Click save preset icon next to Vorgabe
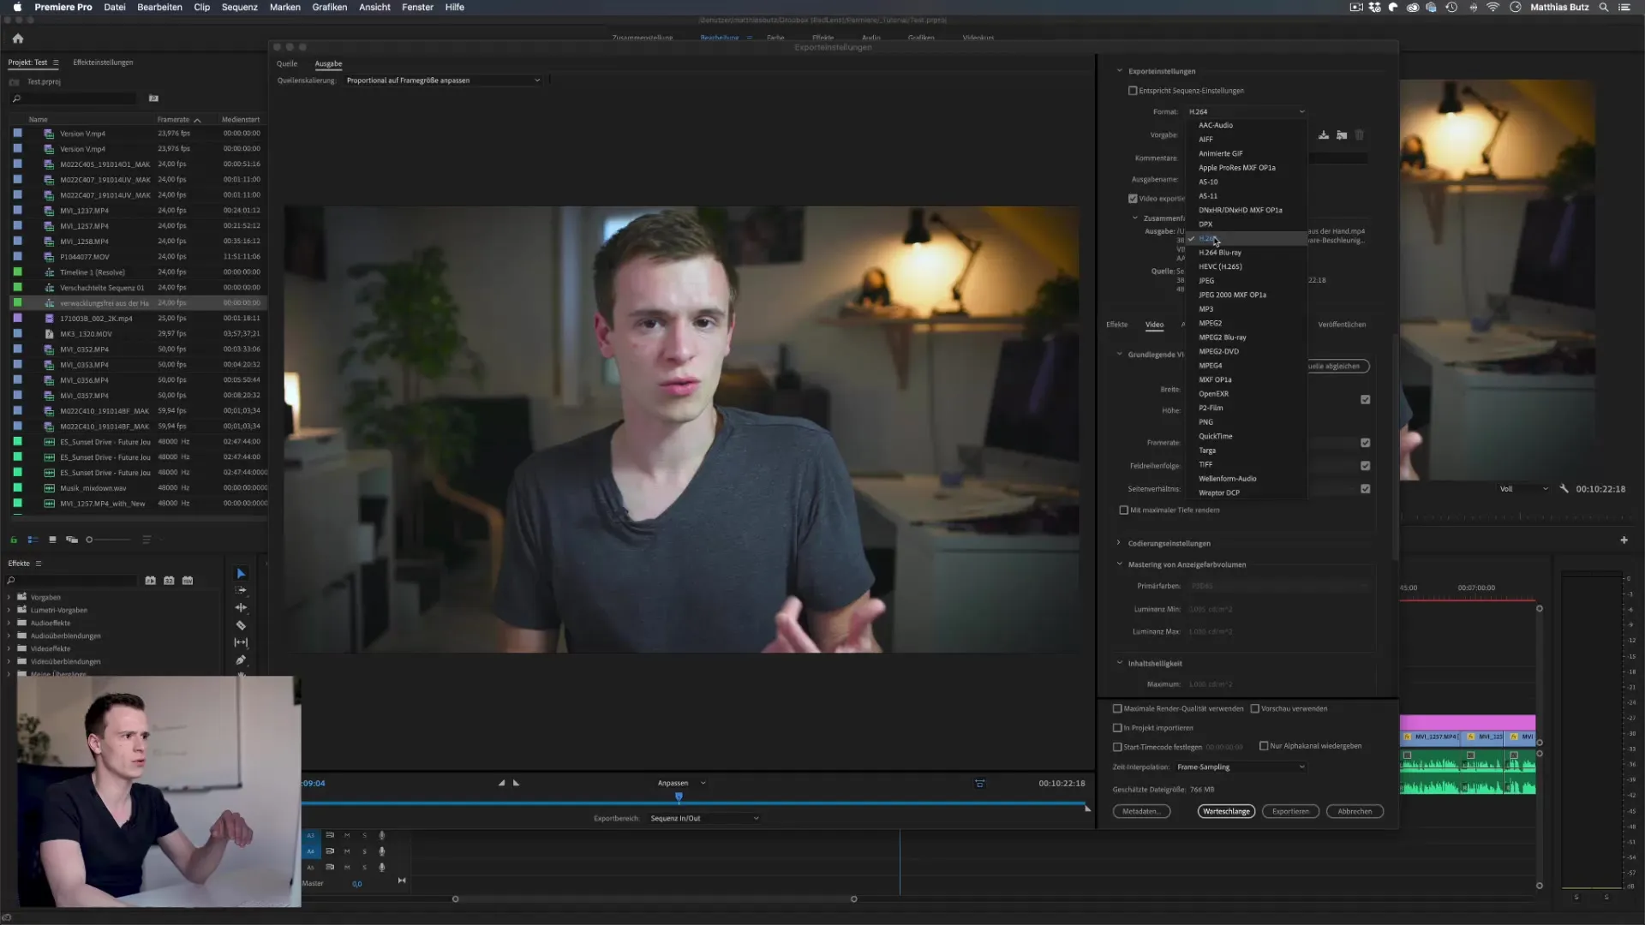The width and height of the screenshot is (1645, 925). tap(1324, 135)
